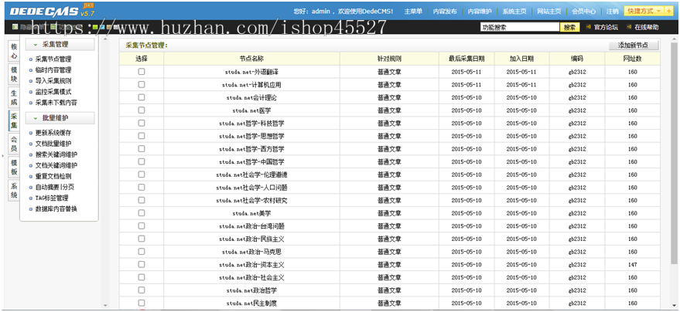
Task: Open 数据库内容替换 in the sidebar
Action: (x=56, y=209)
